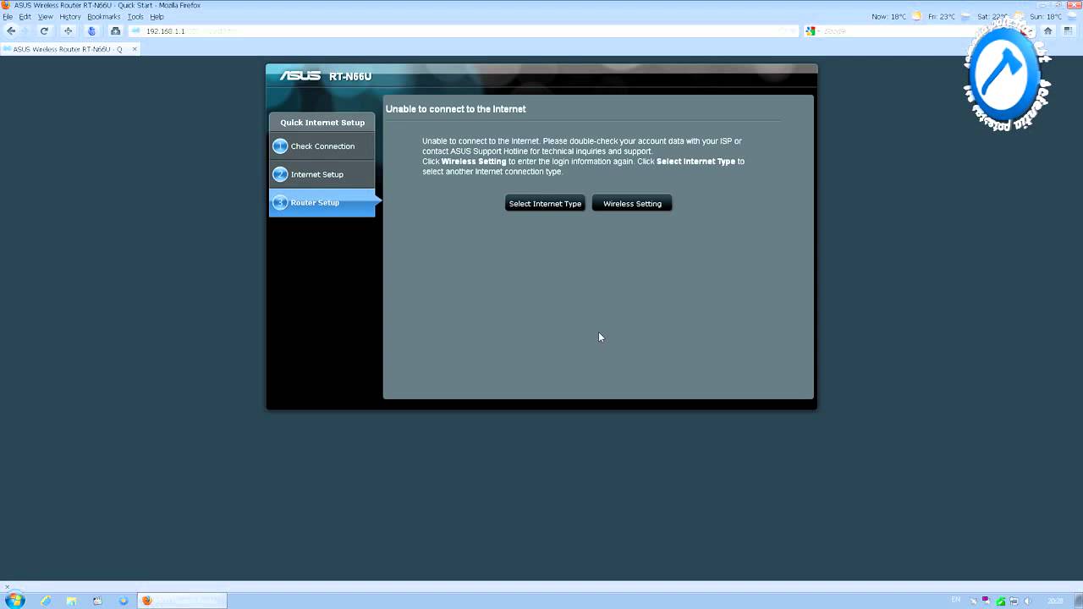1083x609 pixels.
Task: Click the RT-N66U model label
Action: tap(350, 77)
